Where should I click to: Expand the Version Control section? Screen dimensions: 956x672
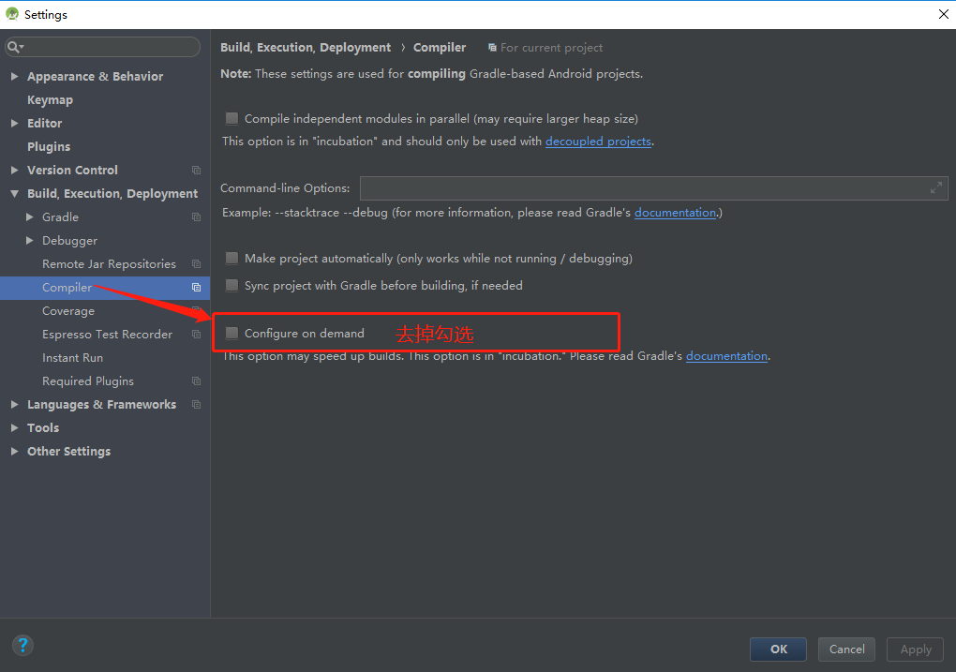click(x=15, y=171)
